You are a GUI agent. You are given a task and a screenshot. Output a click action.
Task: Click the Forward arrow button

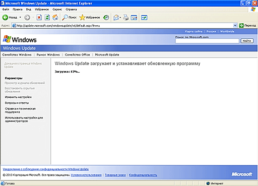pos(27,17)
